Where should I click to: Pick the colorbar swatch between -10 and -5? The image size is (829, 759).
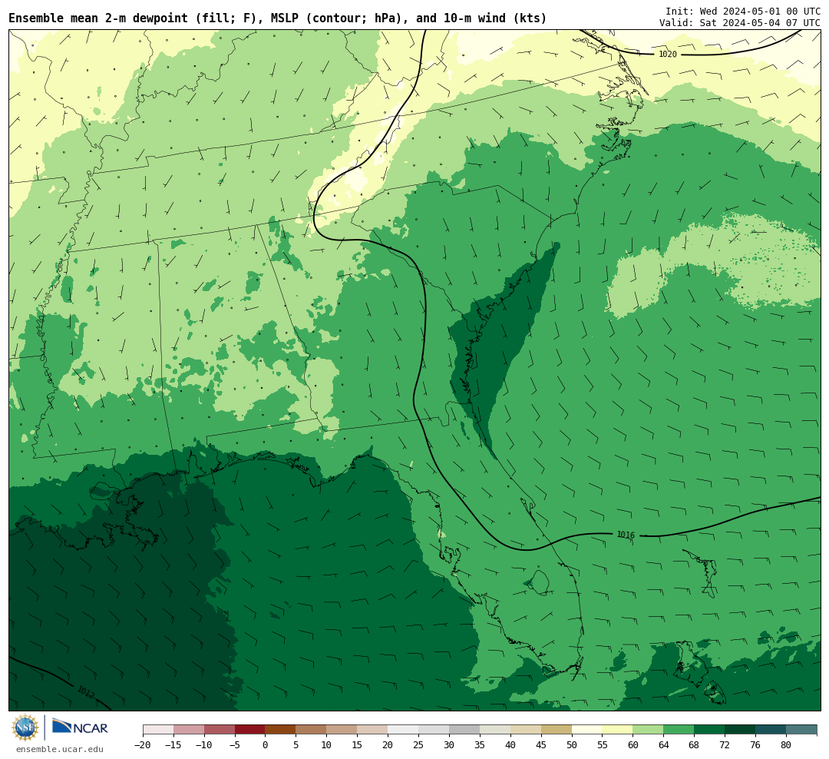click(220, 729)
